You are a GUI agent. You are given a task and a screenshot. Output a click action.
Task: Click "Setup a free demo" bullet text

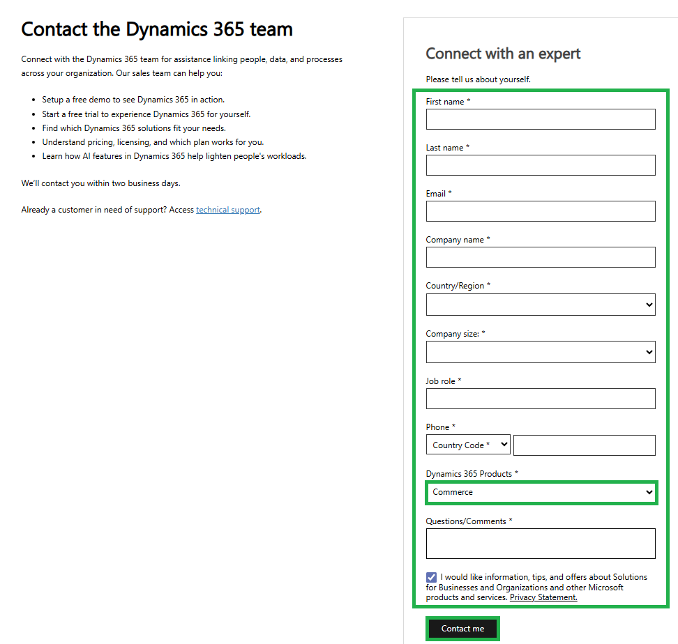coord(133,100)
